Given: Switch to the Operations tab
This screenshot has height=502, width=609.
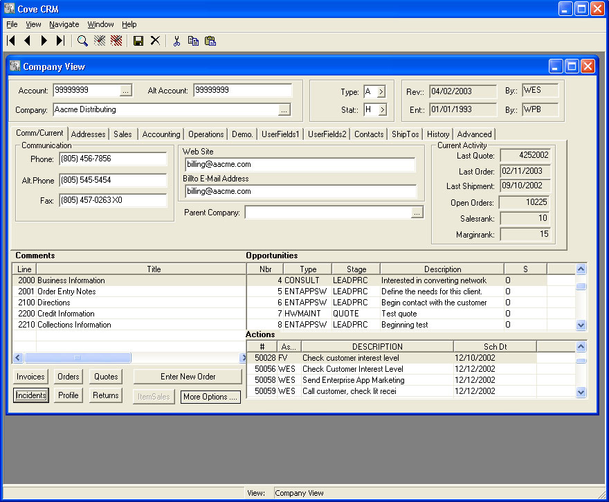Looking at the screenshot, I should click(206, 134).
